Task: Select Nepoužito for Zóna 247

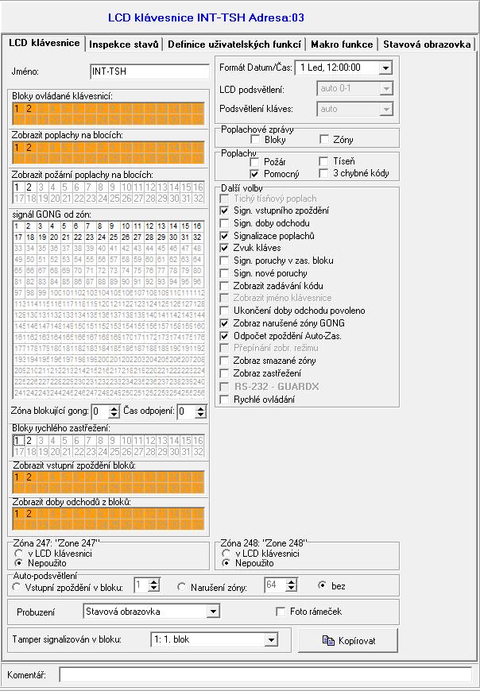Action: pos(18,563)
